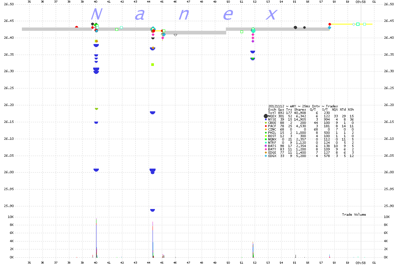The image size is (398, 265).
Task: Select large black circle at second 55
Action: [296, 27]
